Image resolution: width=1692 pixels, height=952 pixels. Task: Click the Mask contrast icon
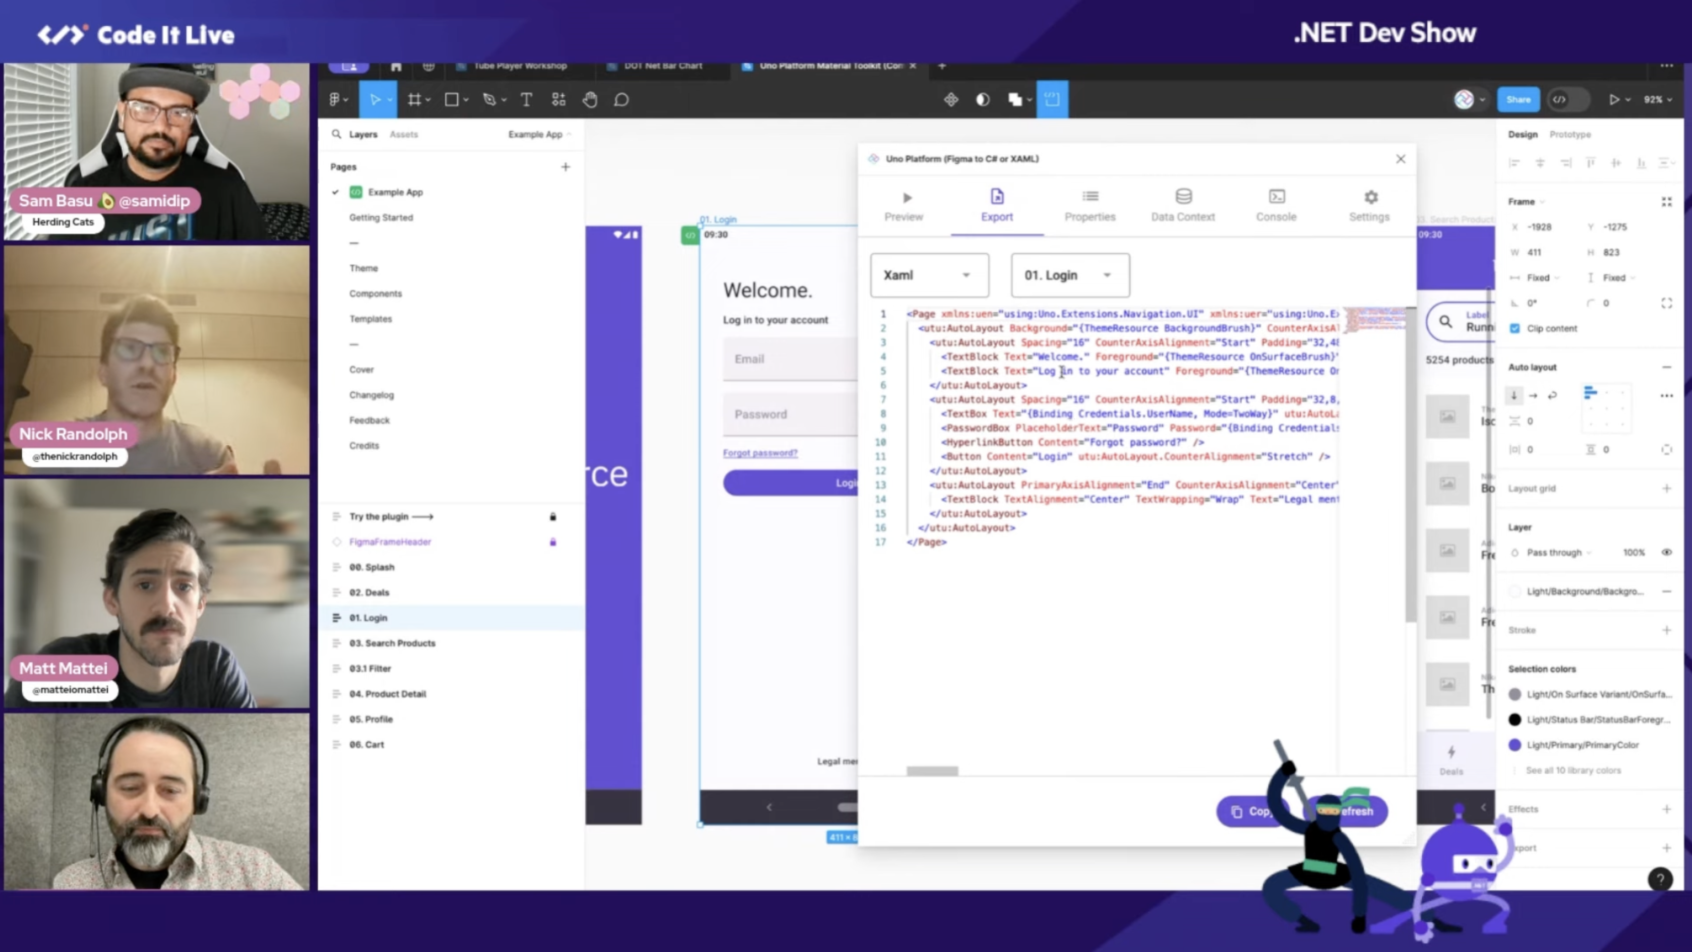click(x=983, y=100)
